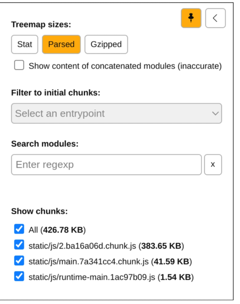240x304 pixels.
Task: Open the Select an entrypoint dropdown
Action: [116, 113]
